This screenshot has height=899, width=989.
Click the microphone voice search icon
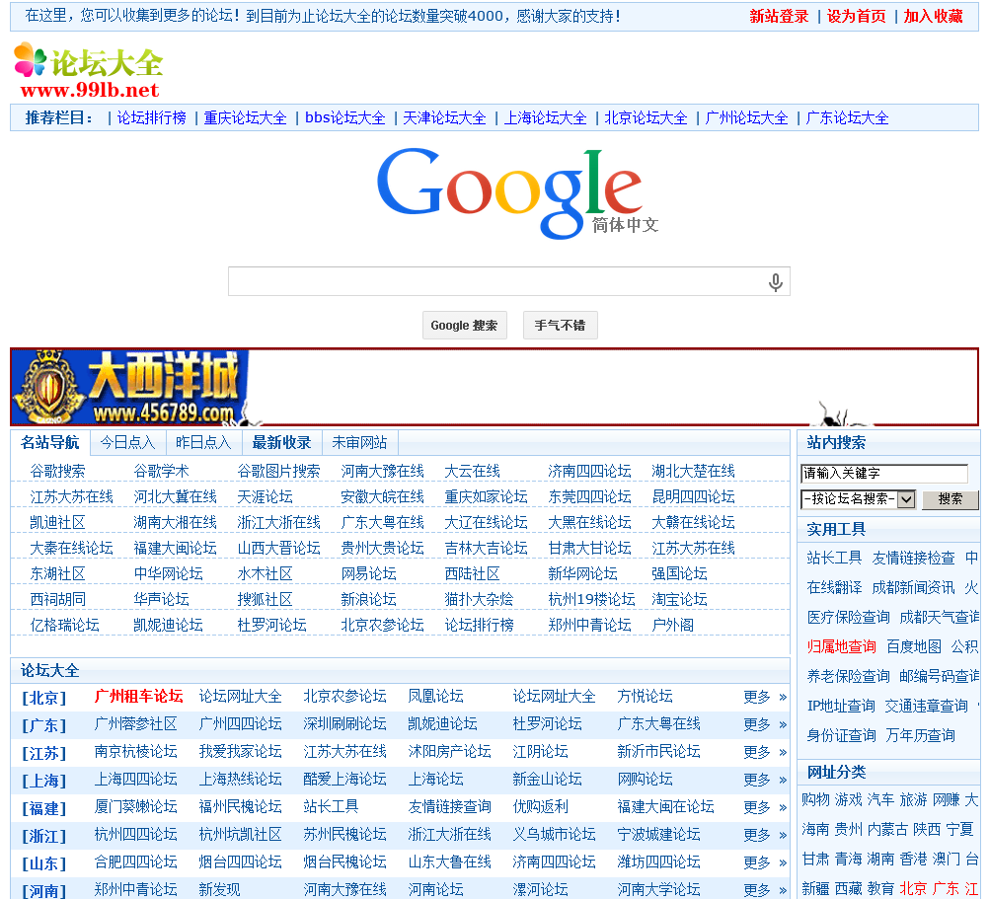click(x=775, y=282)
